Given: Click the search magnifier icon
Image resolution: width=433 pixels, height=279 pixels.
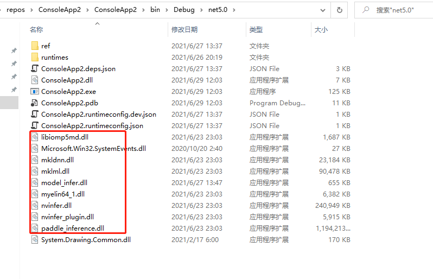Looking at the screenshot, I should coord(366,10).
